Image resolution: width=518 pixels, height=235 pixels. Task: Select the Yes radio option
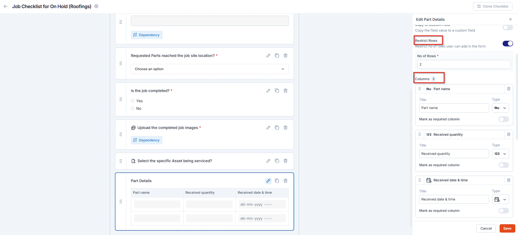pyautogui.click(x=132, y=101)
